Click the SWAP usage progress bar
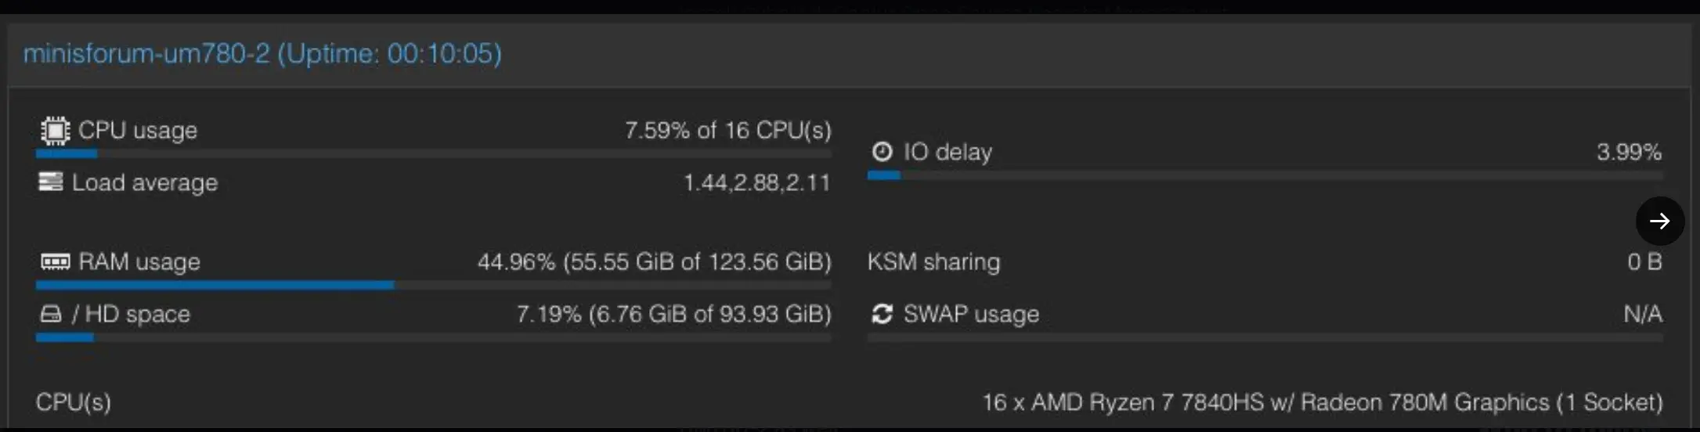The height and width of the screenshot is (432, 1700). [1265, 338]
